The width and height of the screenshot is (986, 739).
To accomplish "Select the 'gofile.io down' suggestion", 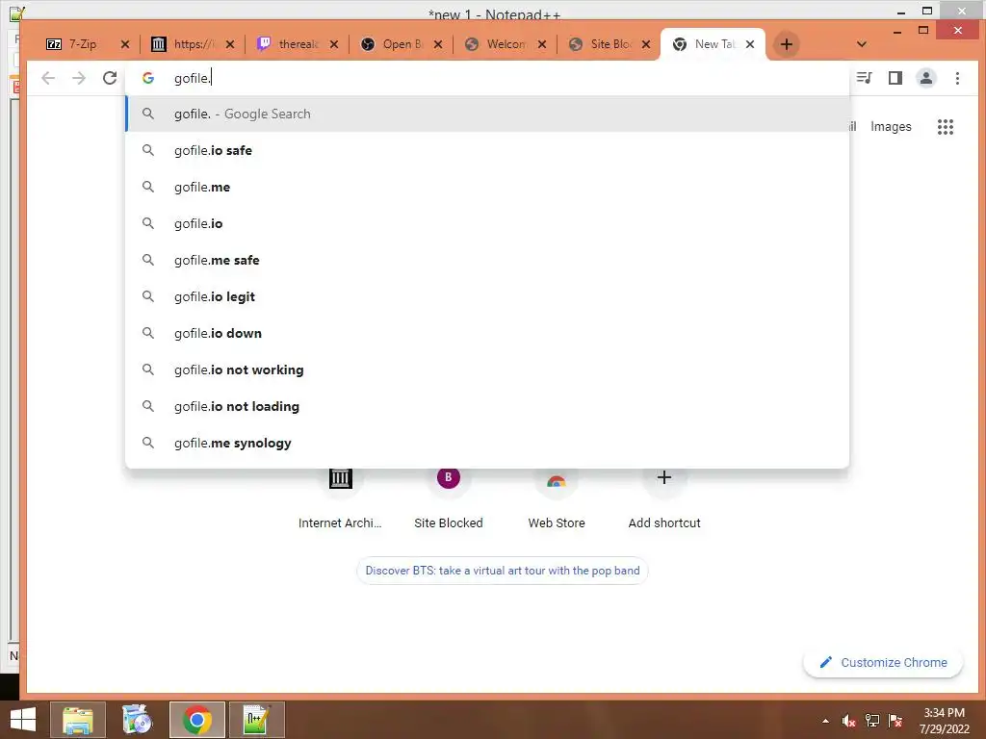I will click(x=487, y=333).
